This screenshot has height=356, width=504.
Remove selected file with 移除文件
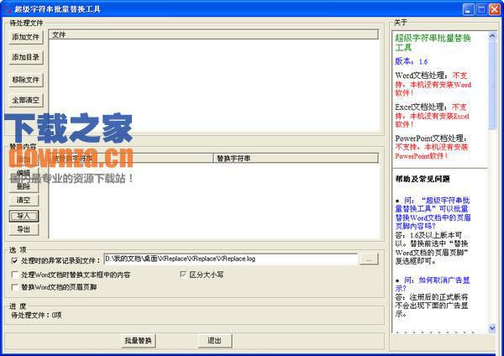pyautogui.click(x=26, y=80)
